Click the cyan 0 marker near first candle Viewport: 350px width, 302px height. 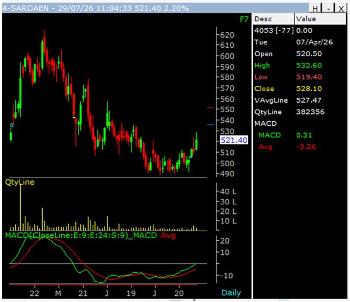pos(12,125)
